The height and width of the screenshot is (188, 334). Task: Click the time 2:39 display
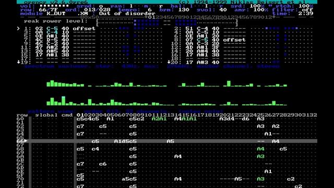point(306,14)
